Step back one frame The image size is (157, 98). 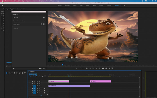(x=90, y=68)
